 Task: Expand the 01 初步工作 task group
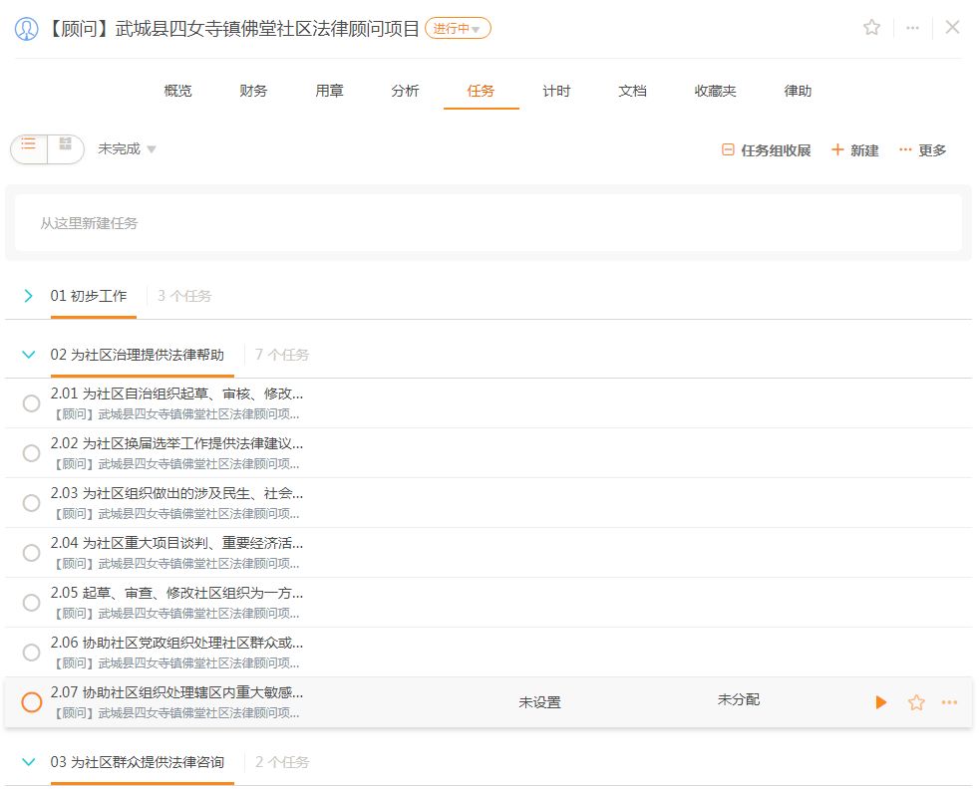(x=28, y=296)
